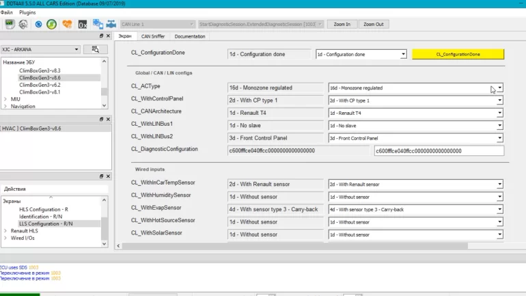The width and height of the screenshot is (526, 296).
Task: Click the ECU board icon in toolbar
Action: pyautogui.click(x=10, y=24)
